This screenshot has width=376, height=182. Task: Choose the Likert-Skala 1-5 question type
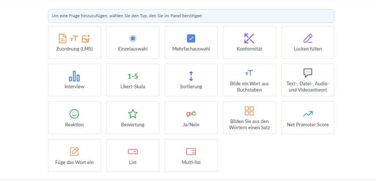[x=133, y=80]
